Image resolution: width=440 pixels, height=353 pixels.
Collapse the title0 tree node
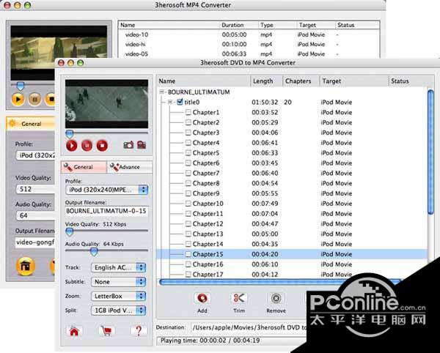(x=170, y=102)
